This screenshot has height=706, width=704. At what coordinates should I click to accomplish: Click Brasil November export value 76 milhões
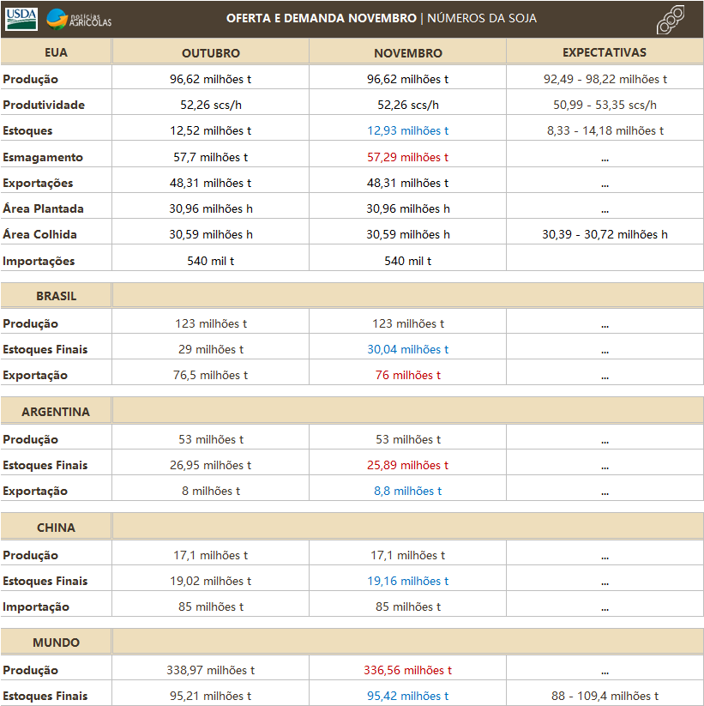[x=407, y=375]
